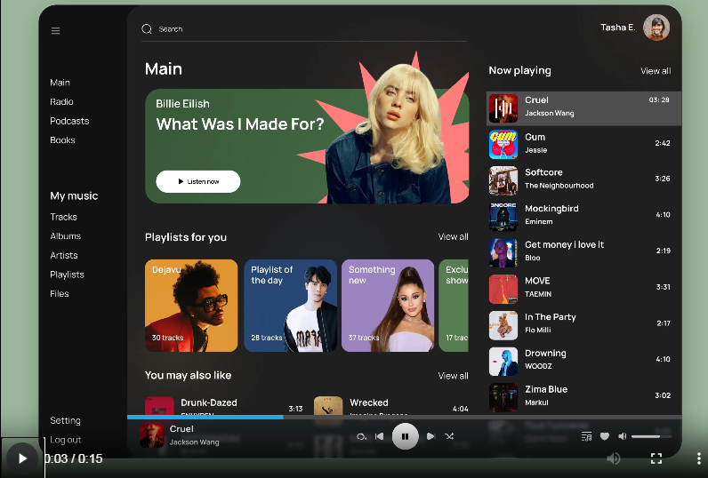Image resolution: width=708 pixels, height=478 pixels.
Task: Open the Something new playlist card
Action: coord(388,306)
